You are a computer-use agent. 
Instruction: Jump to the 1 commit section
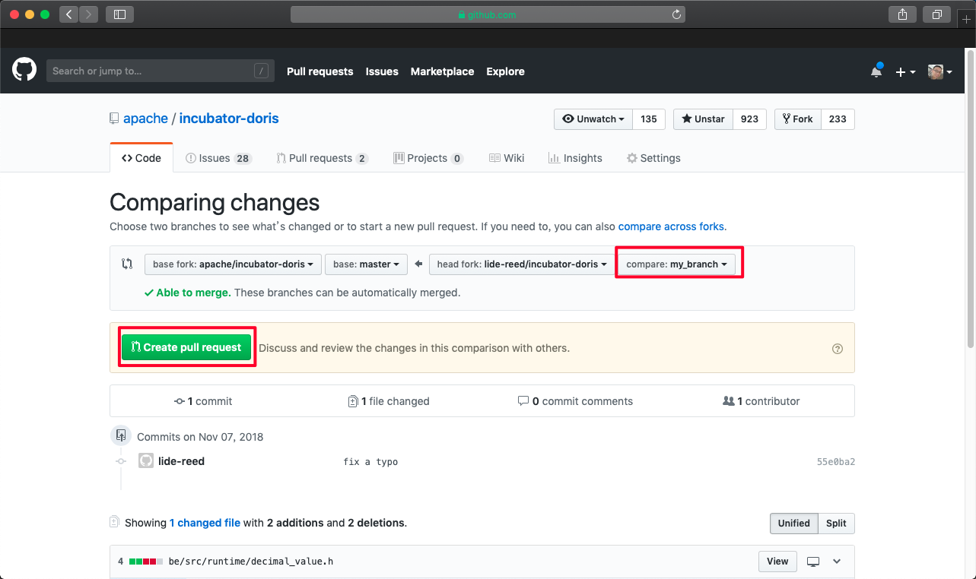(x=203, y=401)
